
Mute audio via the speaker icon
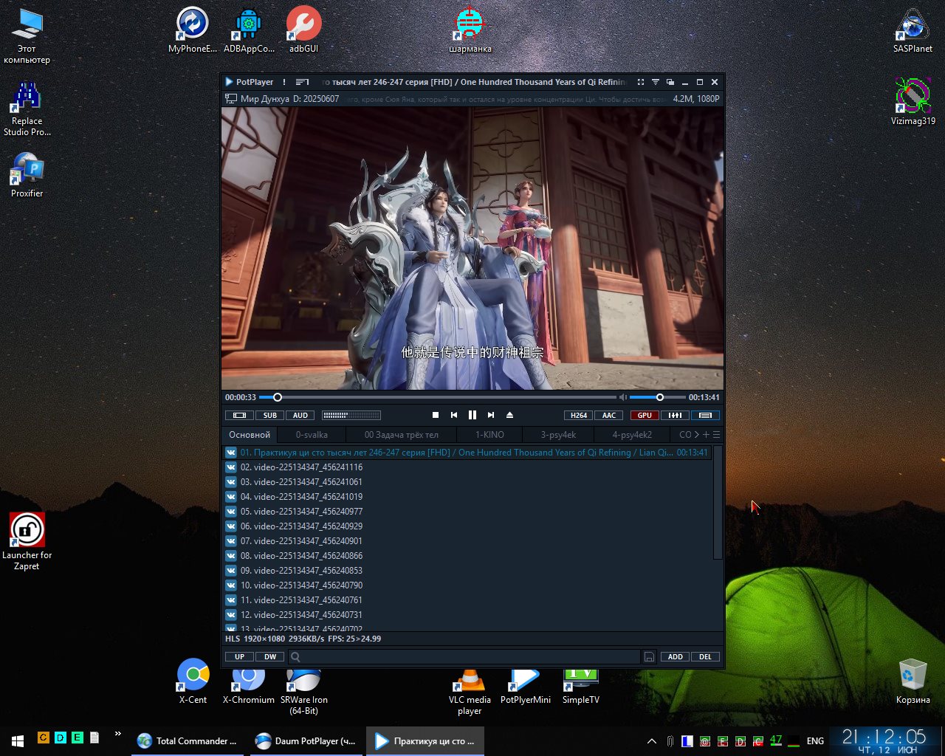(622, 397)
